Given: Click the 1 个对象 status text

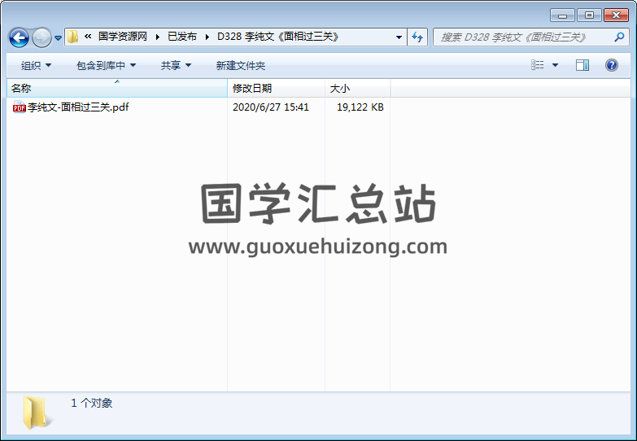Looking at the screenshot, I should tap(92, 403).
